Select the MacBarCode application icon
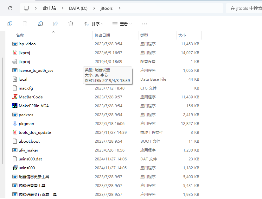This screenshot has width=262, height=199. (15, 97)
